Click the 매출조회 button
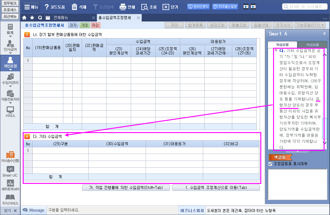Image resolution: width=330 pixels, height=215 pixels. pyautogui.click(x=239, y=25)
